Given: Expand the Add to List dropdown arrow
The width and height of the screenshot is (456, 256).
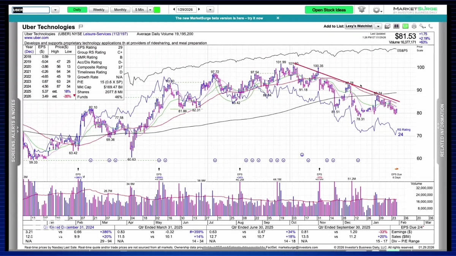Looking at the screenshot, I should pyautogui.click(x=378, y=26).
